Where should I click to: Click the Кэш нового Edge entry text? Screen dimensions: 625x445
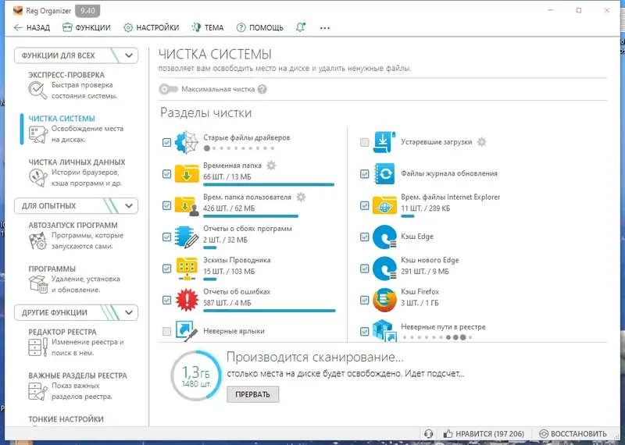coord(430,260)
